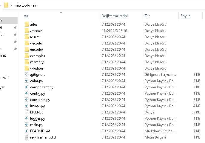The image size is (205, 143).
Task: Click miwtool-main in the address bar
Action: 26,5
